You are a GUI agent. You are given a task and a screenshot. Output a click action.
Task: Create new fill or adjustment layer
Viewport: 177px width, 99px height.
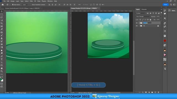coord(149,92)
